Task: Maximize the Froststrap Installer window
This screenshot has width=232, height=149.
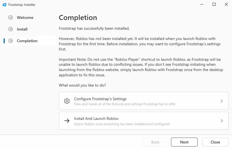Action: pyautogui.click(x=214, y=4)
